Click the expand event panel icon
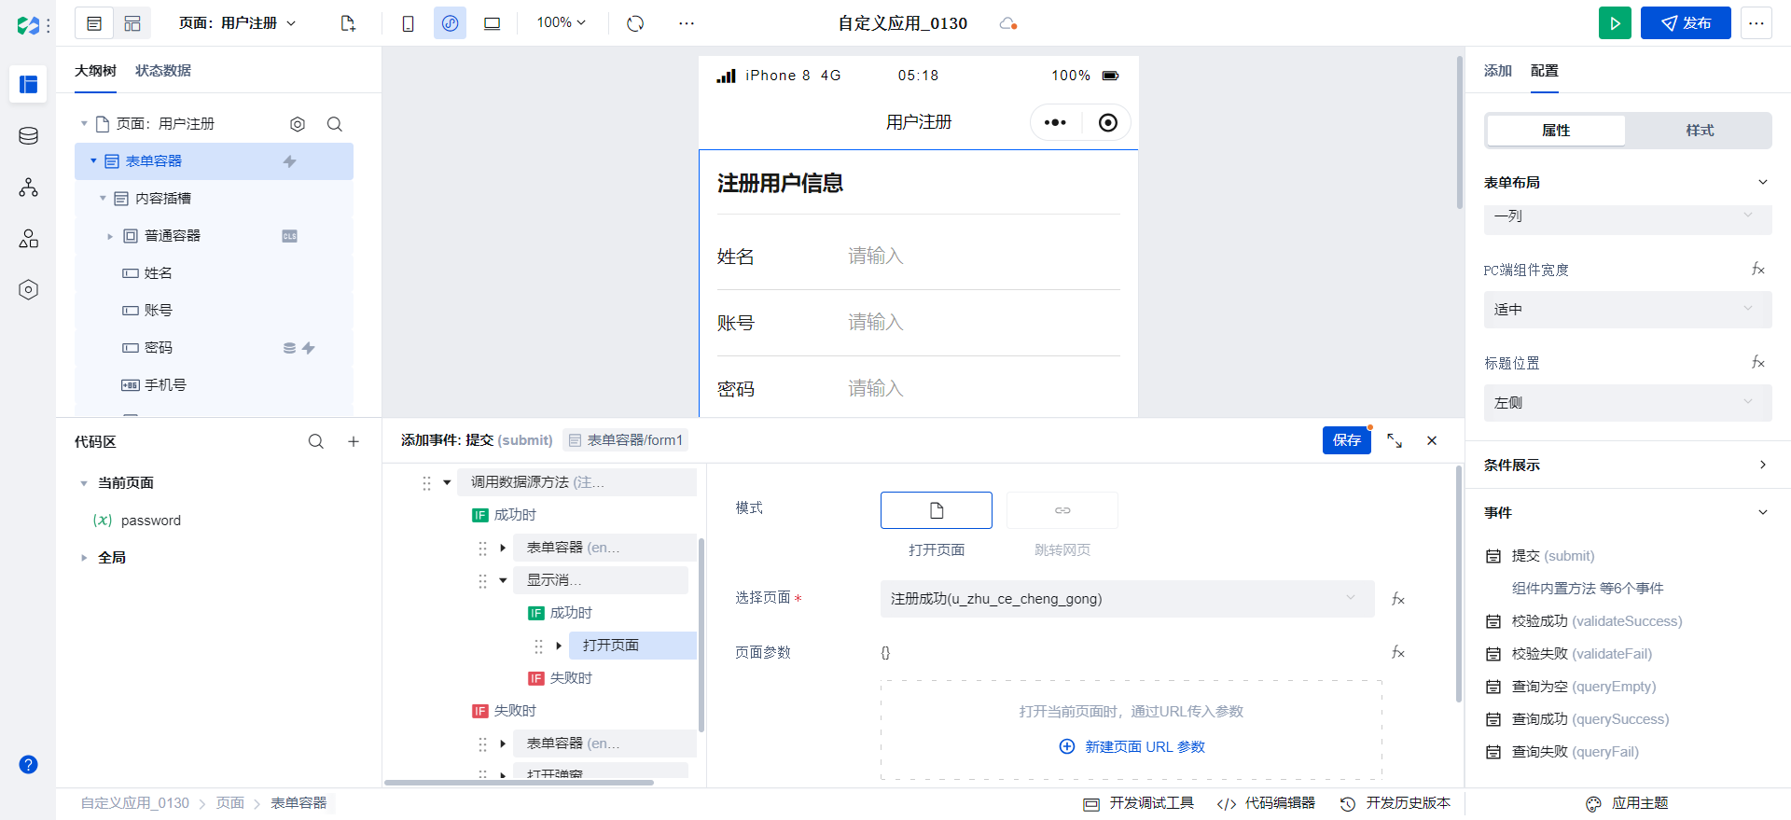Image resolution: width=1791 pixels, height=820 pixels. point(1395,440)
